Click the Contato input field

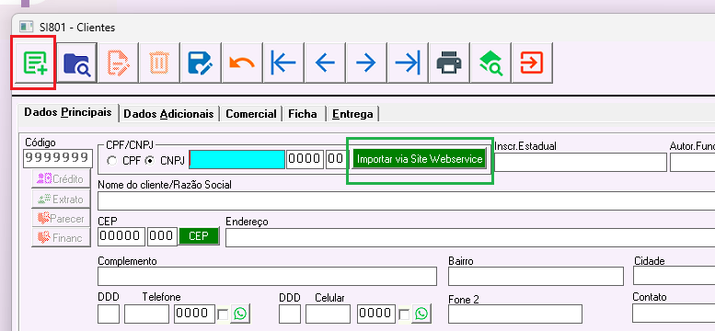tap(674, 313)
